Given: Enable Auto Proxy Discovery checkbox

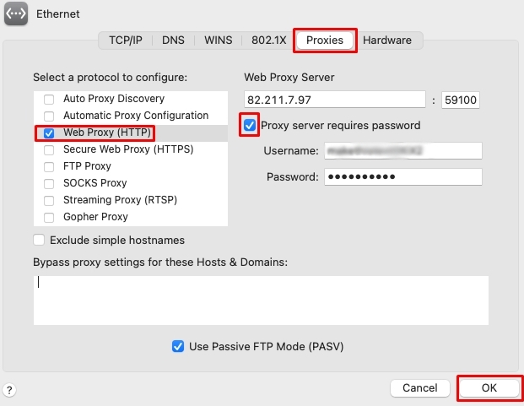Looking at the screenshot, I should coord(49,100).
